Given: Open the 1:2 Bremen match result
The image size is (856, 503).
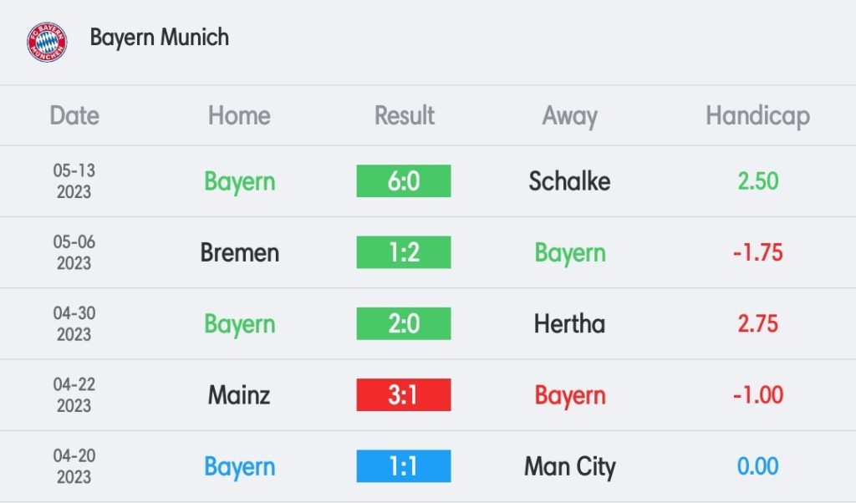Looking at the screenshot, I should pyautogui.click(x=404, y=252).
